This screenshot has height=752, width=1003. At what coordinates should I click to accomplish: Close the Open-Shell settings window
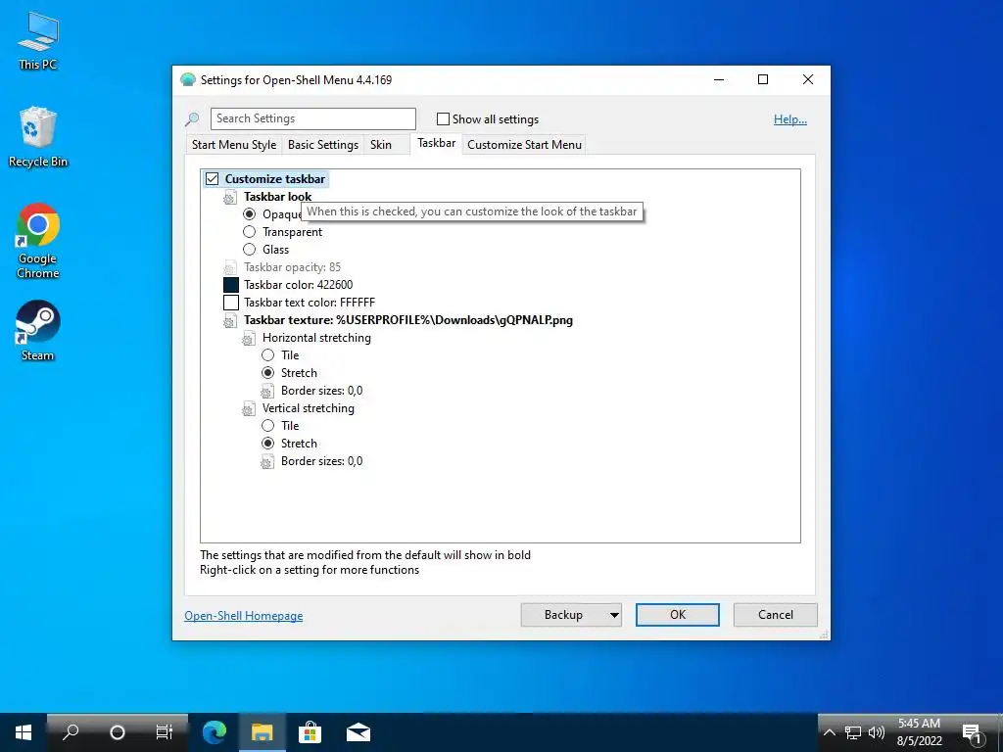click(808, 80)
